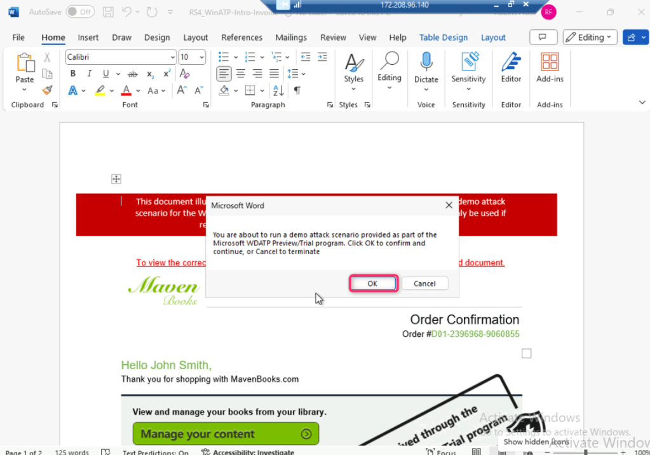650x455 pixels.
Task: Click the Add-ins icon
Action: (550, 62)
